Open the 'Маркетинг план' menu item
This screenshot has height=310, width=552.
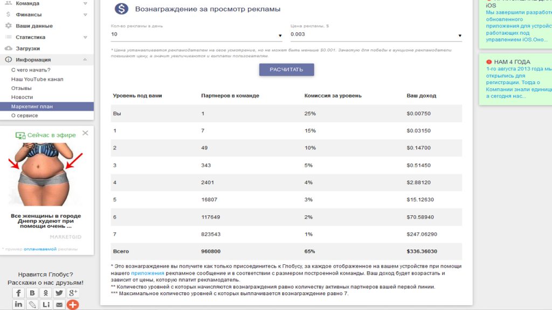point(47,107)
